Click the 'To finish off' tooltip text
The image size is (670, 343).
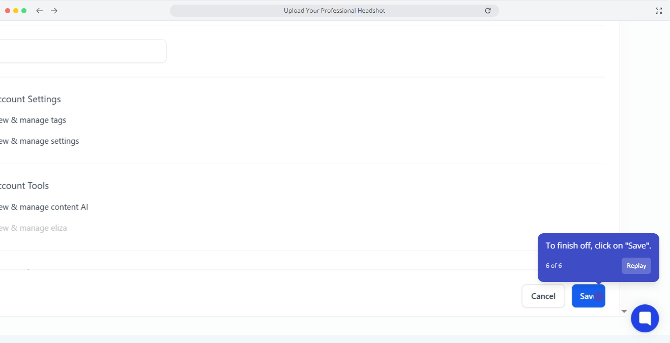pyautogui.click(x=598, y=245)
